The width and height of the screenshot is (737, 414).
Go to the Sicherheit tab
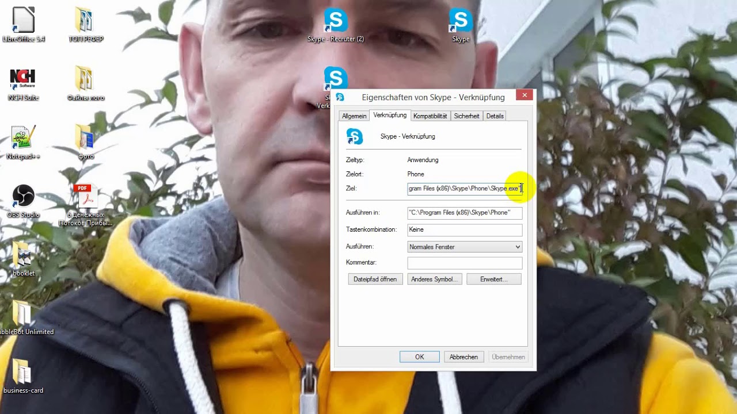pos(466,116)
